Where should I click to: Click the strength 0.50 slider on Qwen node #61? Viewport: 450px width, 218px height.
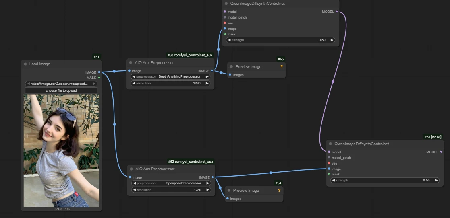click(x=385, y=180)
